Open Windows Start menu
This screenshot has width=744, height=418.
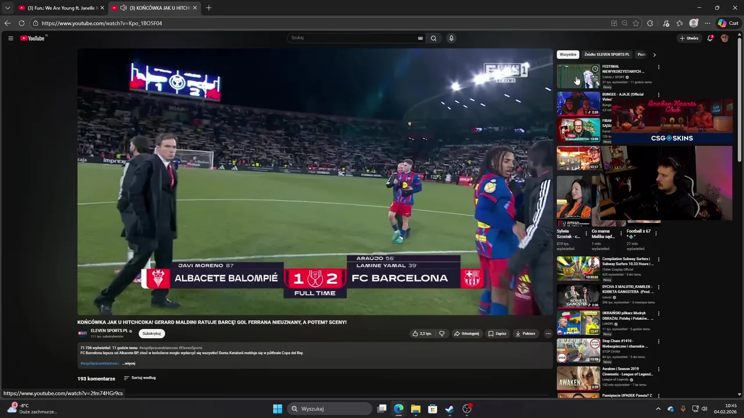278,409
